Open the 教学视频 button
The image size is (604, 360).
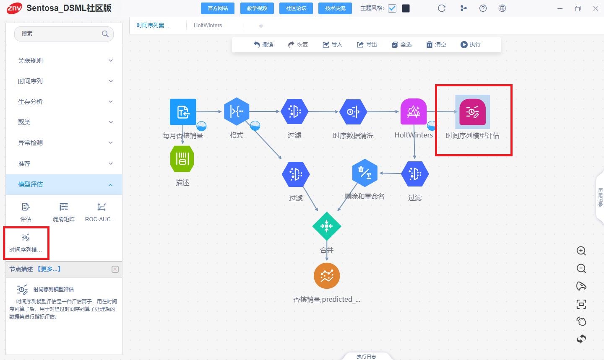[x=257, y=8]
